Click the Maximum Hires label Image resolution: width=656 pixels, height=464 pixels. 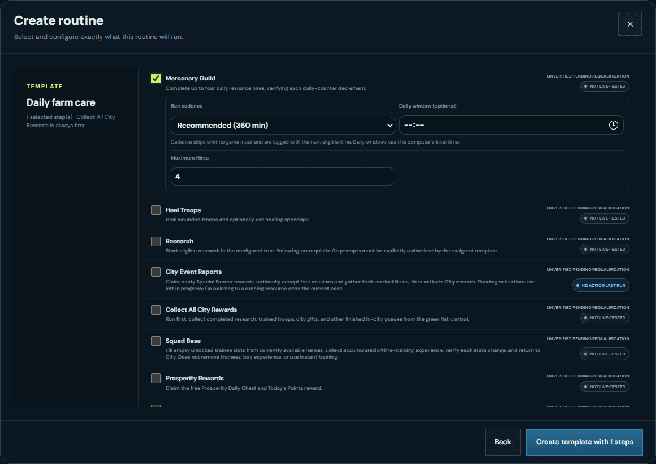pos(189,158)
